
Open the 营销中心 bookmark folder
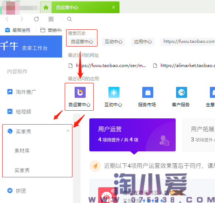(x=51, y=30)
